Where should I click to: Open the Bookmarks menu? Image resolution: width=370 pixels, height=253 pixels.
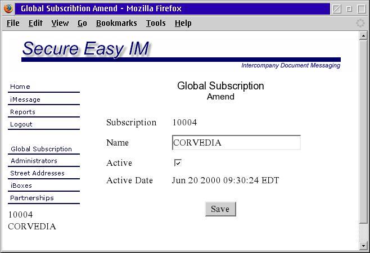pyautogui.click(x=116, y=23)
